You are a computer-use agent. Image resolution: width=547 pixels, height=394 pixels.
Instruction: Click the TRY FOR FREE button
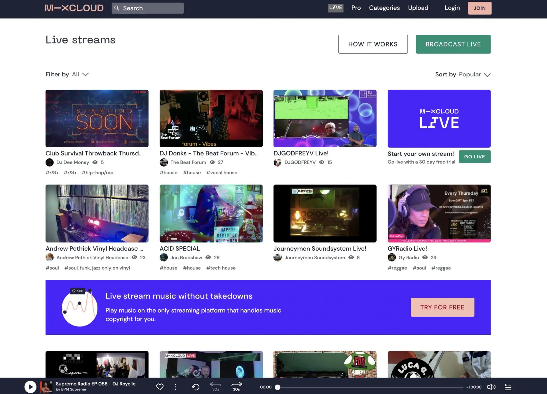(442, 307)
